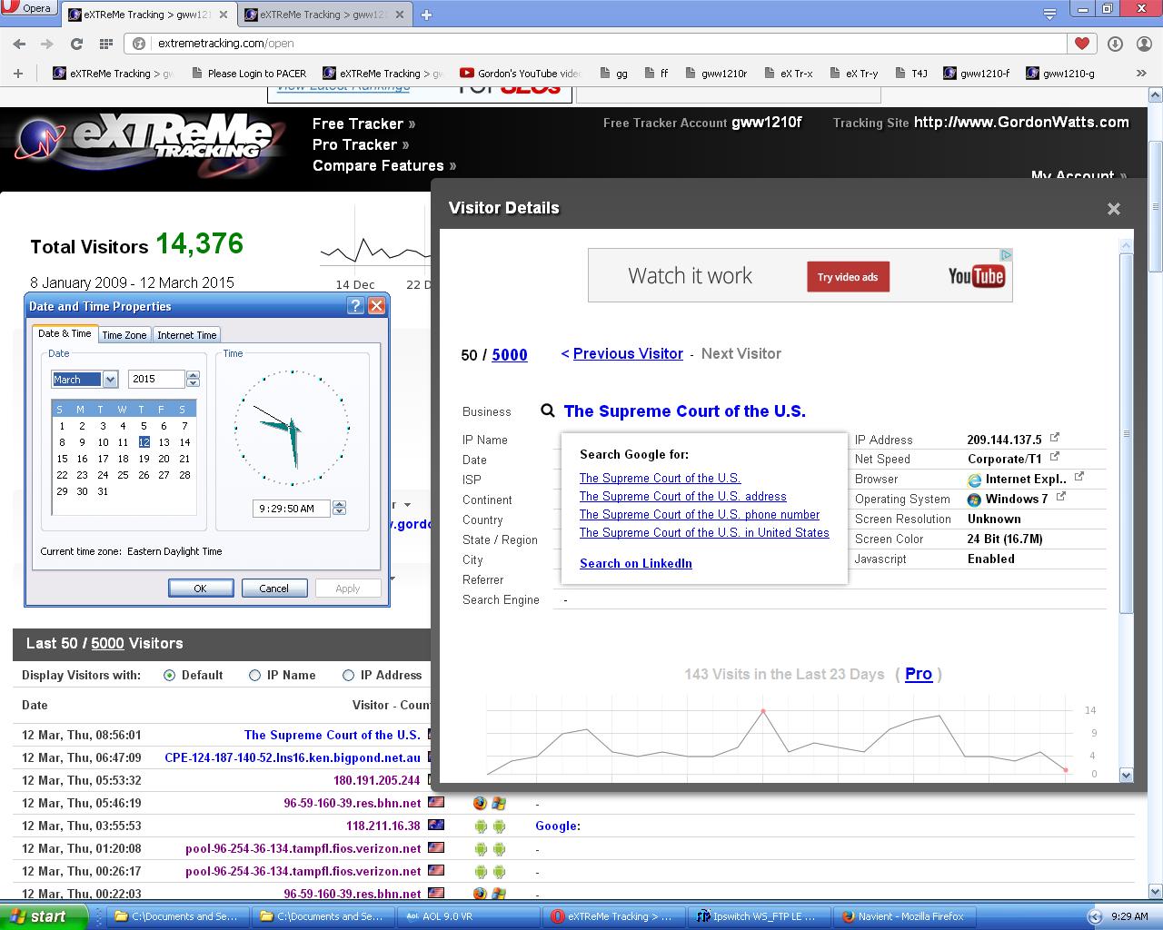Open the Google referrer link in visitor list
Image resolution: width=1163 pixels, height=930 pixels.
coord(558,826)
